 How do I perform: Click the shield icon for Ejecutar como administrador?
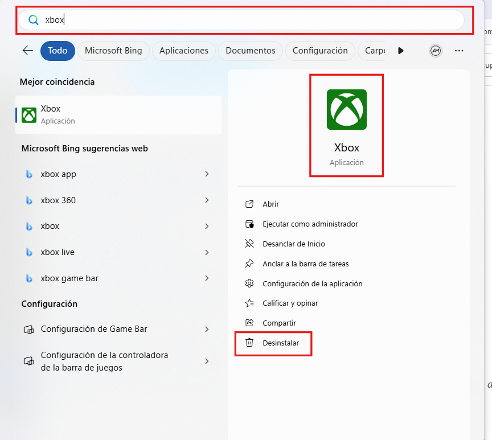(249, 224)
